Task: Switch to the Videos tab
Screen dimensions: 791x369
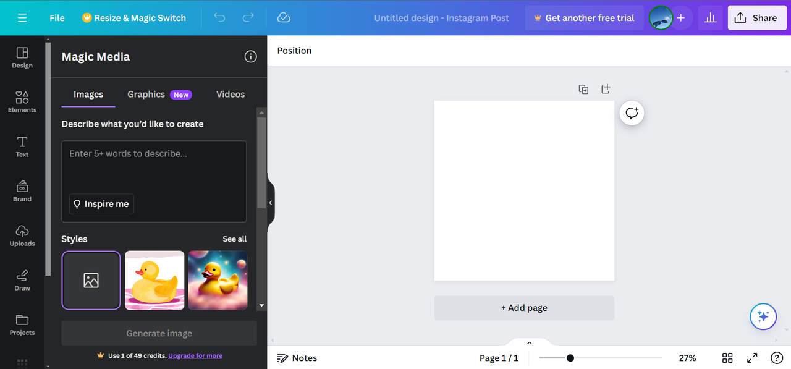Action: pos(231,95)
